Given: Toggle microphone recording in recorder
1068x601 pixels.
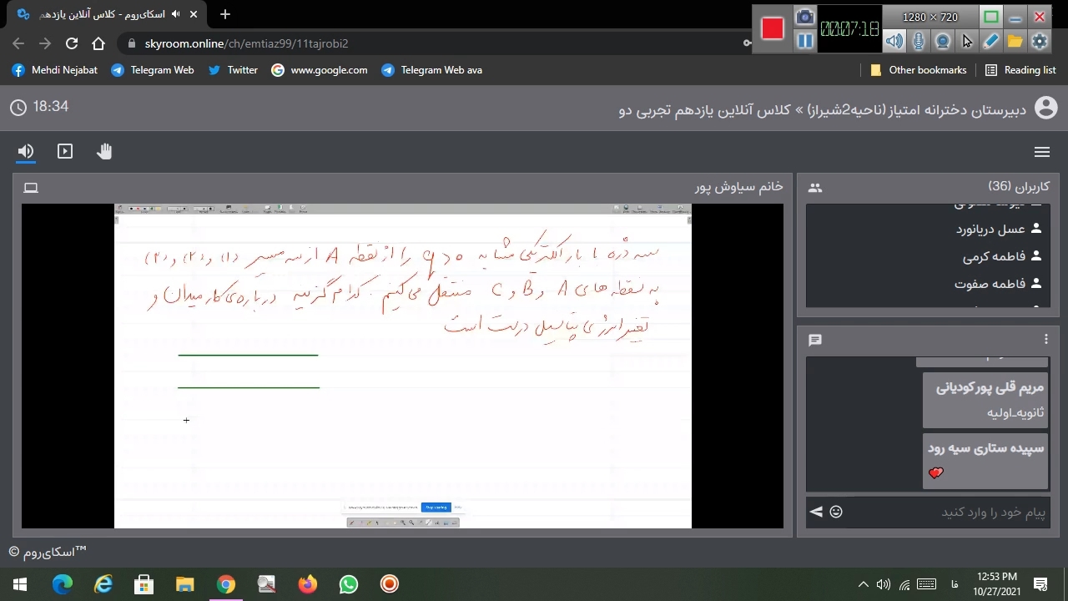Looking at the screenshot, I should pyautogui.click(x=919, y=41).
